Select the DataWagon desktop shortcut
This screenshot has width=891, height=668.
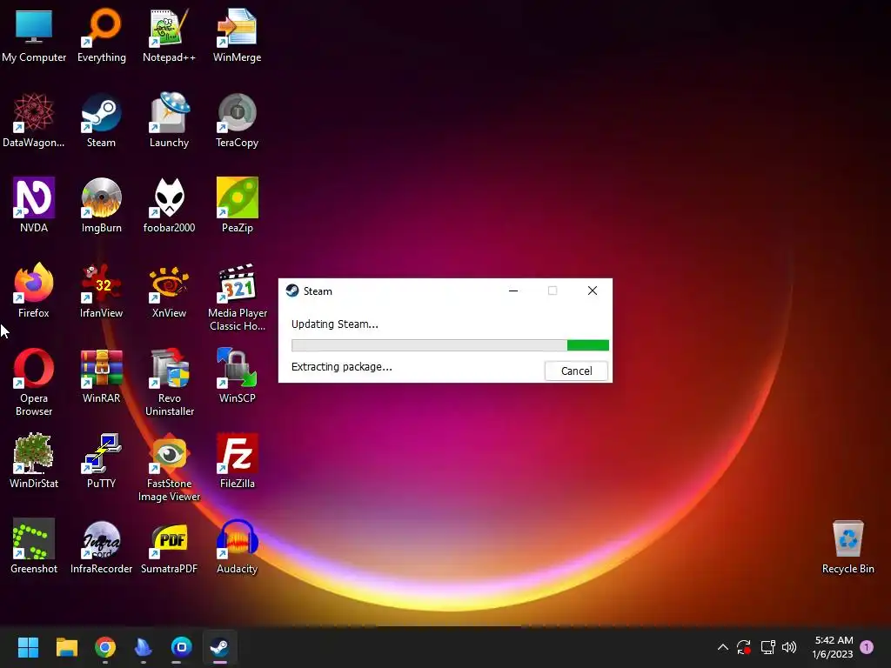[x=34, y=120]
